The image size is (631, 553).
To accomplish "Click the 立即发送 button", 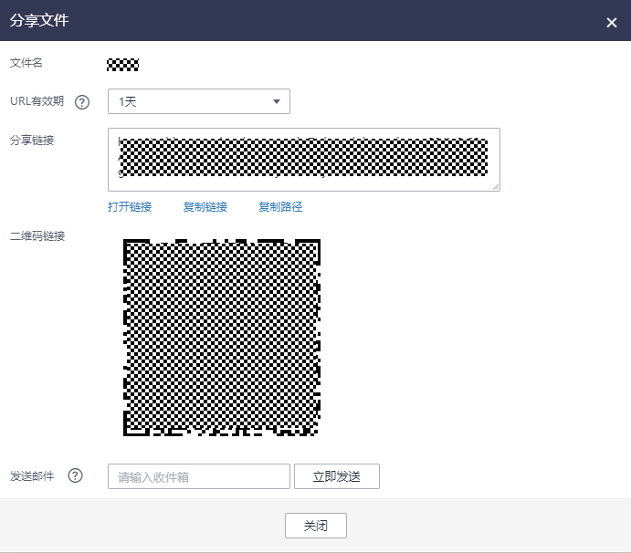I will click(x=337, y=476).
